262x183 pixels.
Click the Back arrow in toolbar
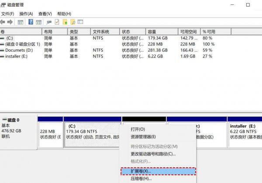3,22
